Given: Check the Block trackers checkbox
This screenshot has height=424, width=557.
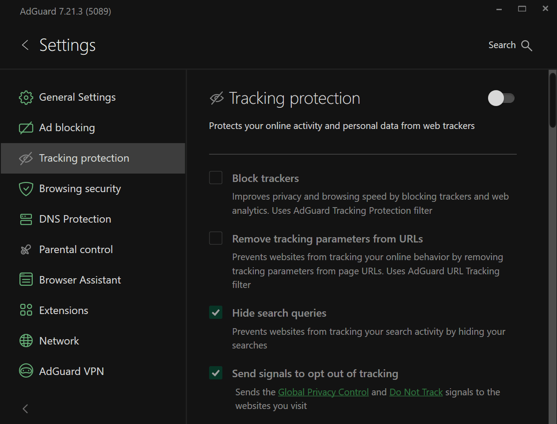Looking at the screenshot, I should (x=216, y=178).
